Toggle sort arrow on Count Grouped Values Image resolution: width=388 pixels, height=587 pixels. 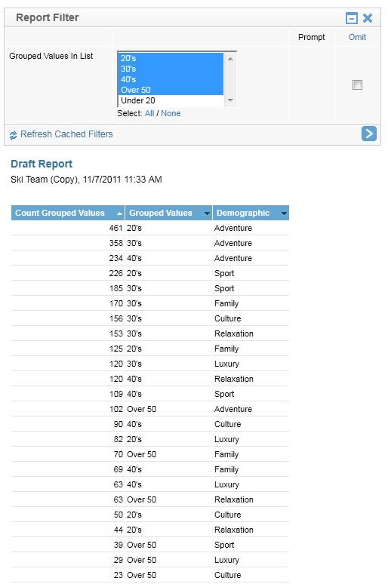click(119, 214)
